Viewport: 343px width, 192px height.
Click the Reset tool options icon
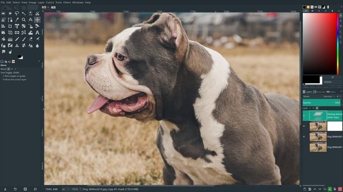pos(35,189)
